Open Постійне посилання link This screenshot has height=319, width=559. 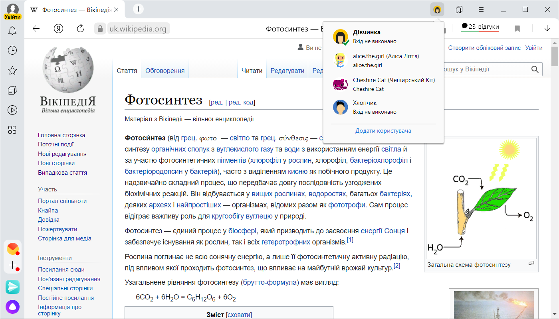click(66, 298)
